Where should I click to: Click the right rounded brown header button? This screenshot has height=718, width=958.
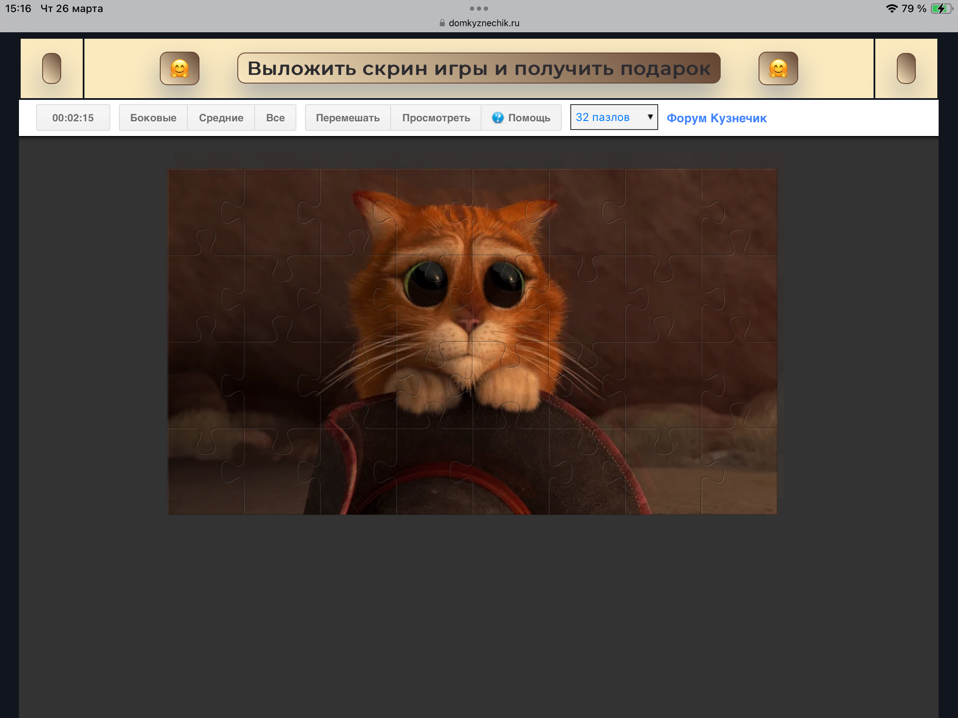point(905,68)
